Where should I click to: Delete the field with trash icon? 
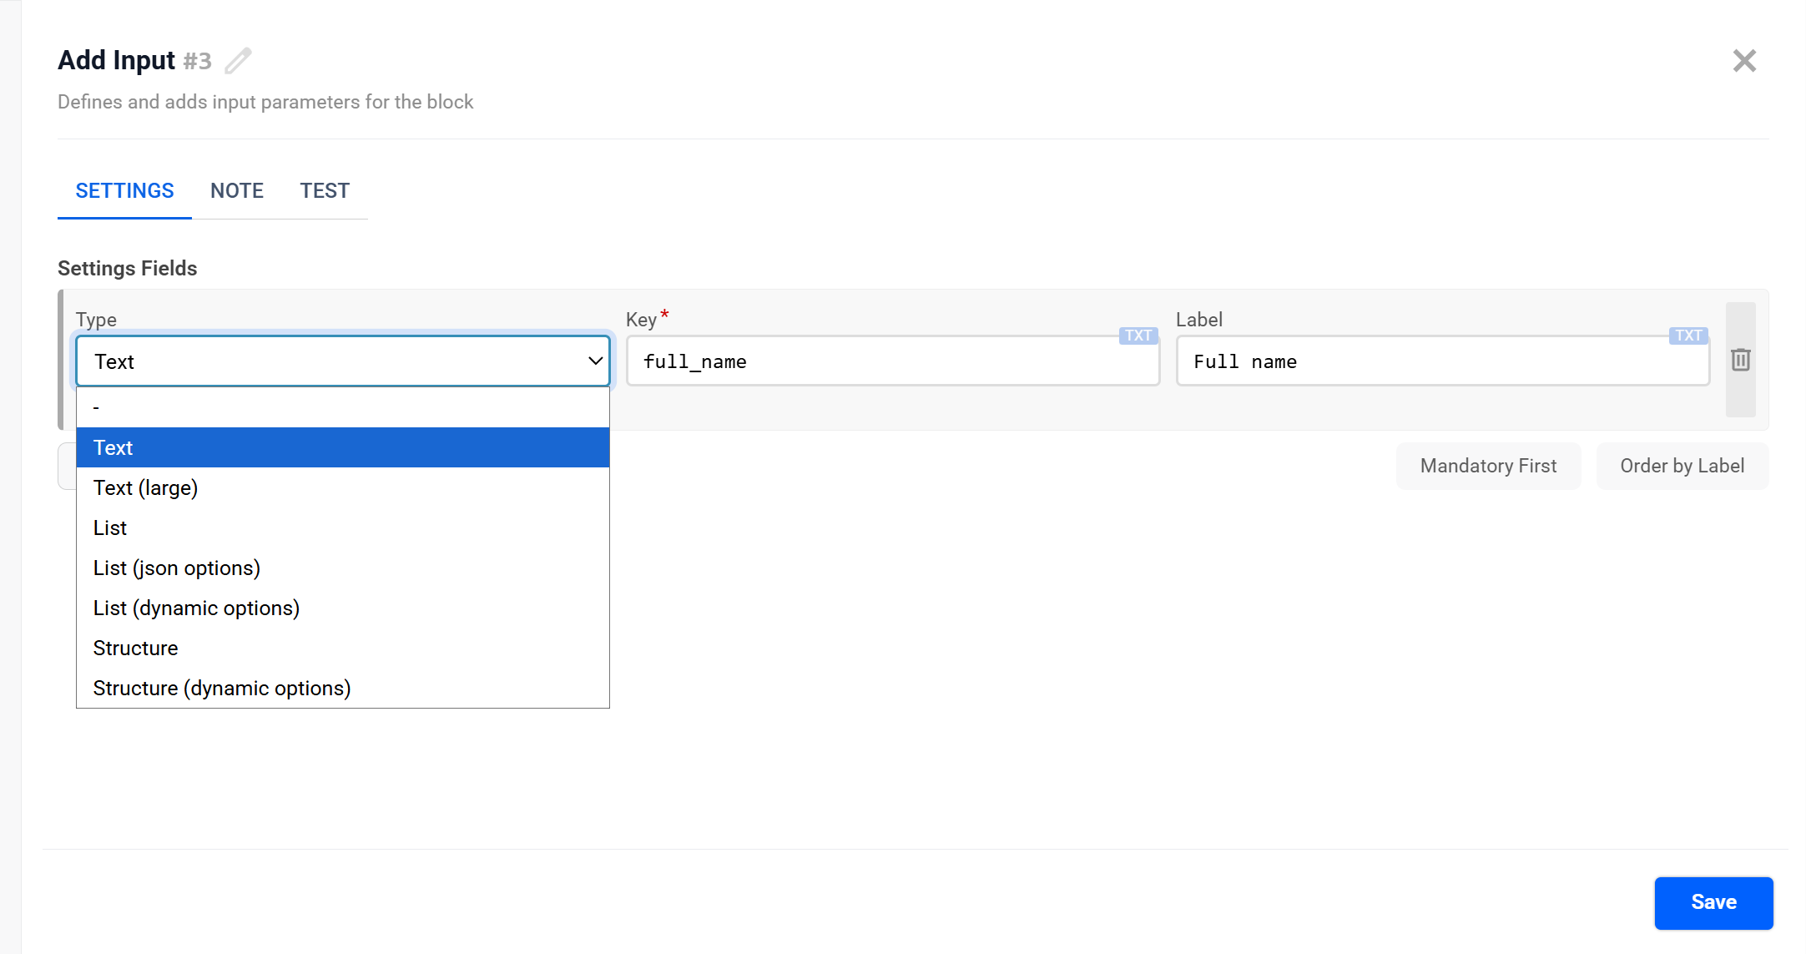click(1740, 360)
